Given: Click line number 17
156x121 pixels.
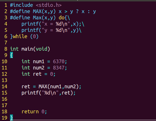Looking at the screenshot, I should tap(5, 105).
